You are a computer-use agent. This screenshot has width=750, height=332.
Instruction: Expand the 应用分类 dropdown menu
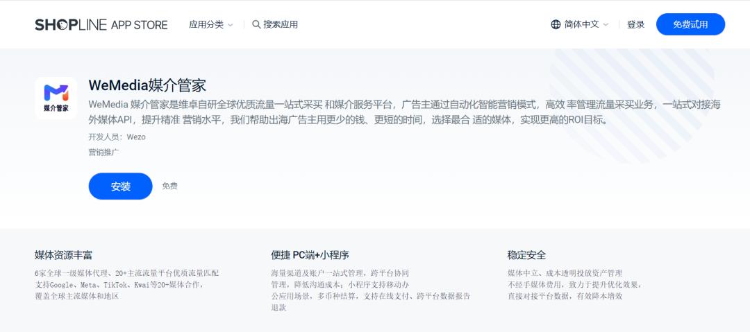click(211, 24)
